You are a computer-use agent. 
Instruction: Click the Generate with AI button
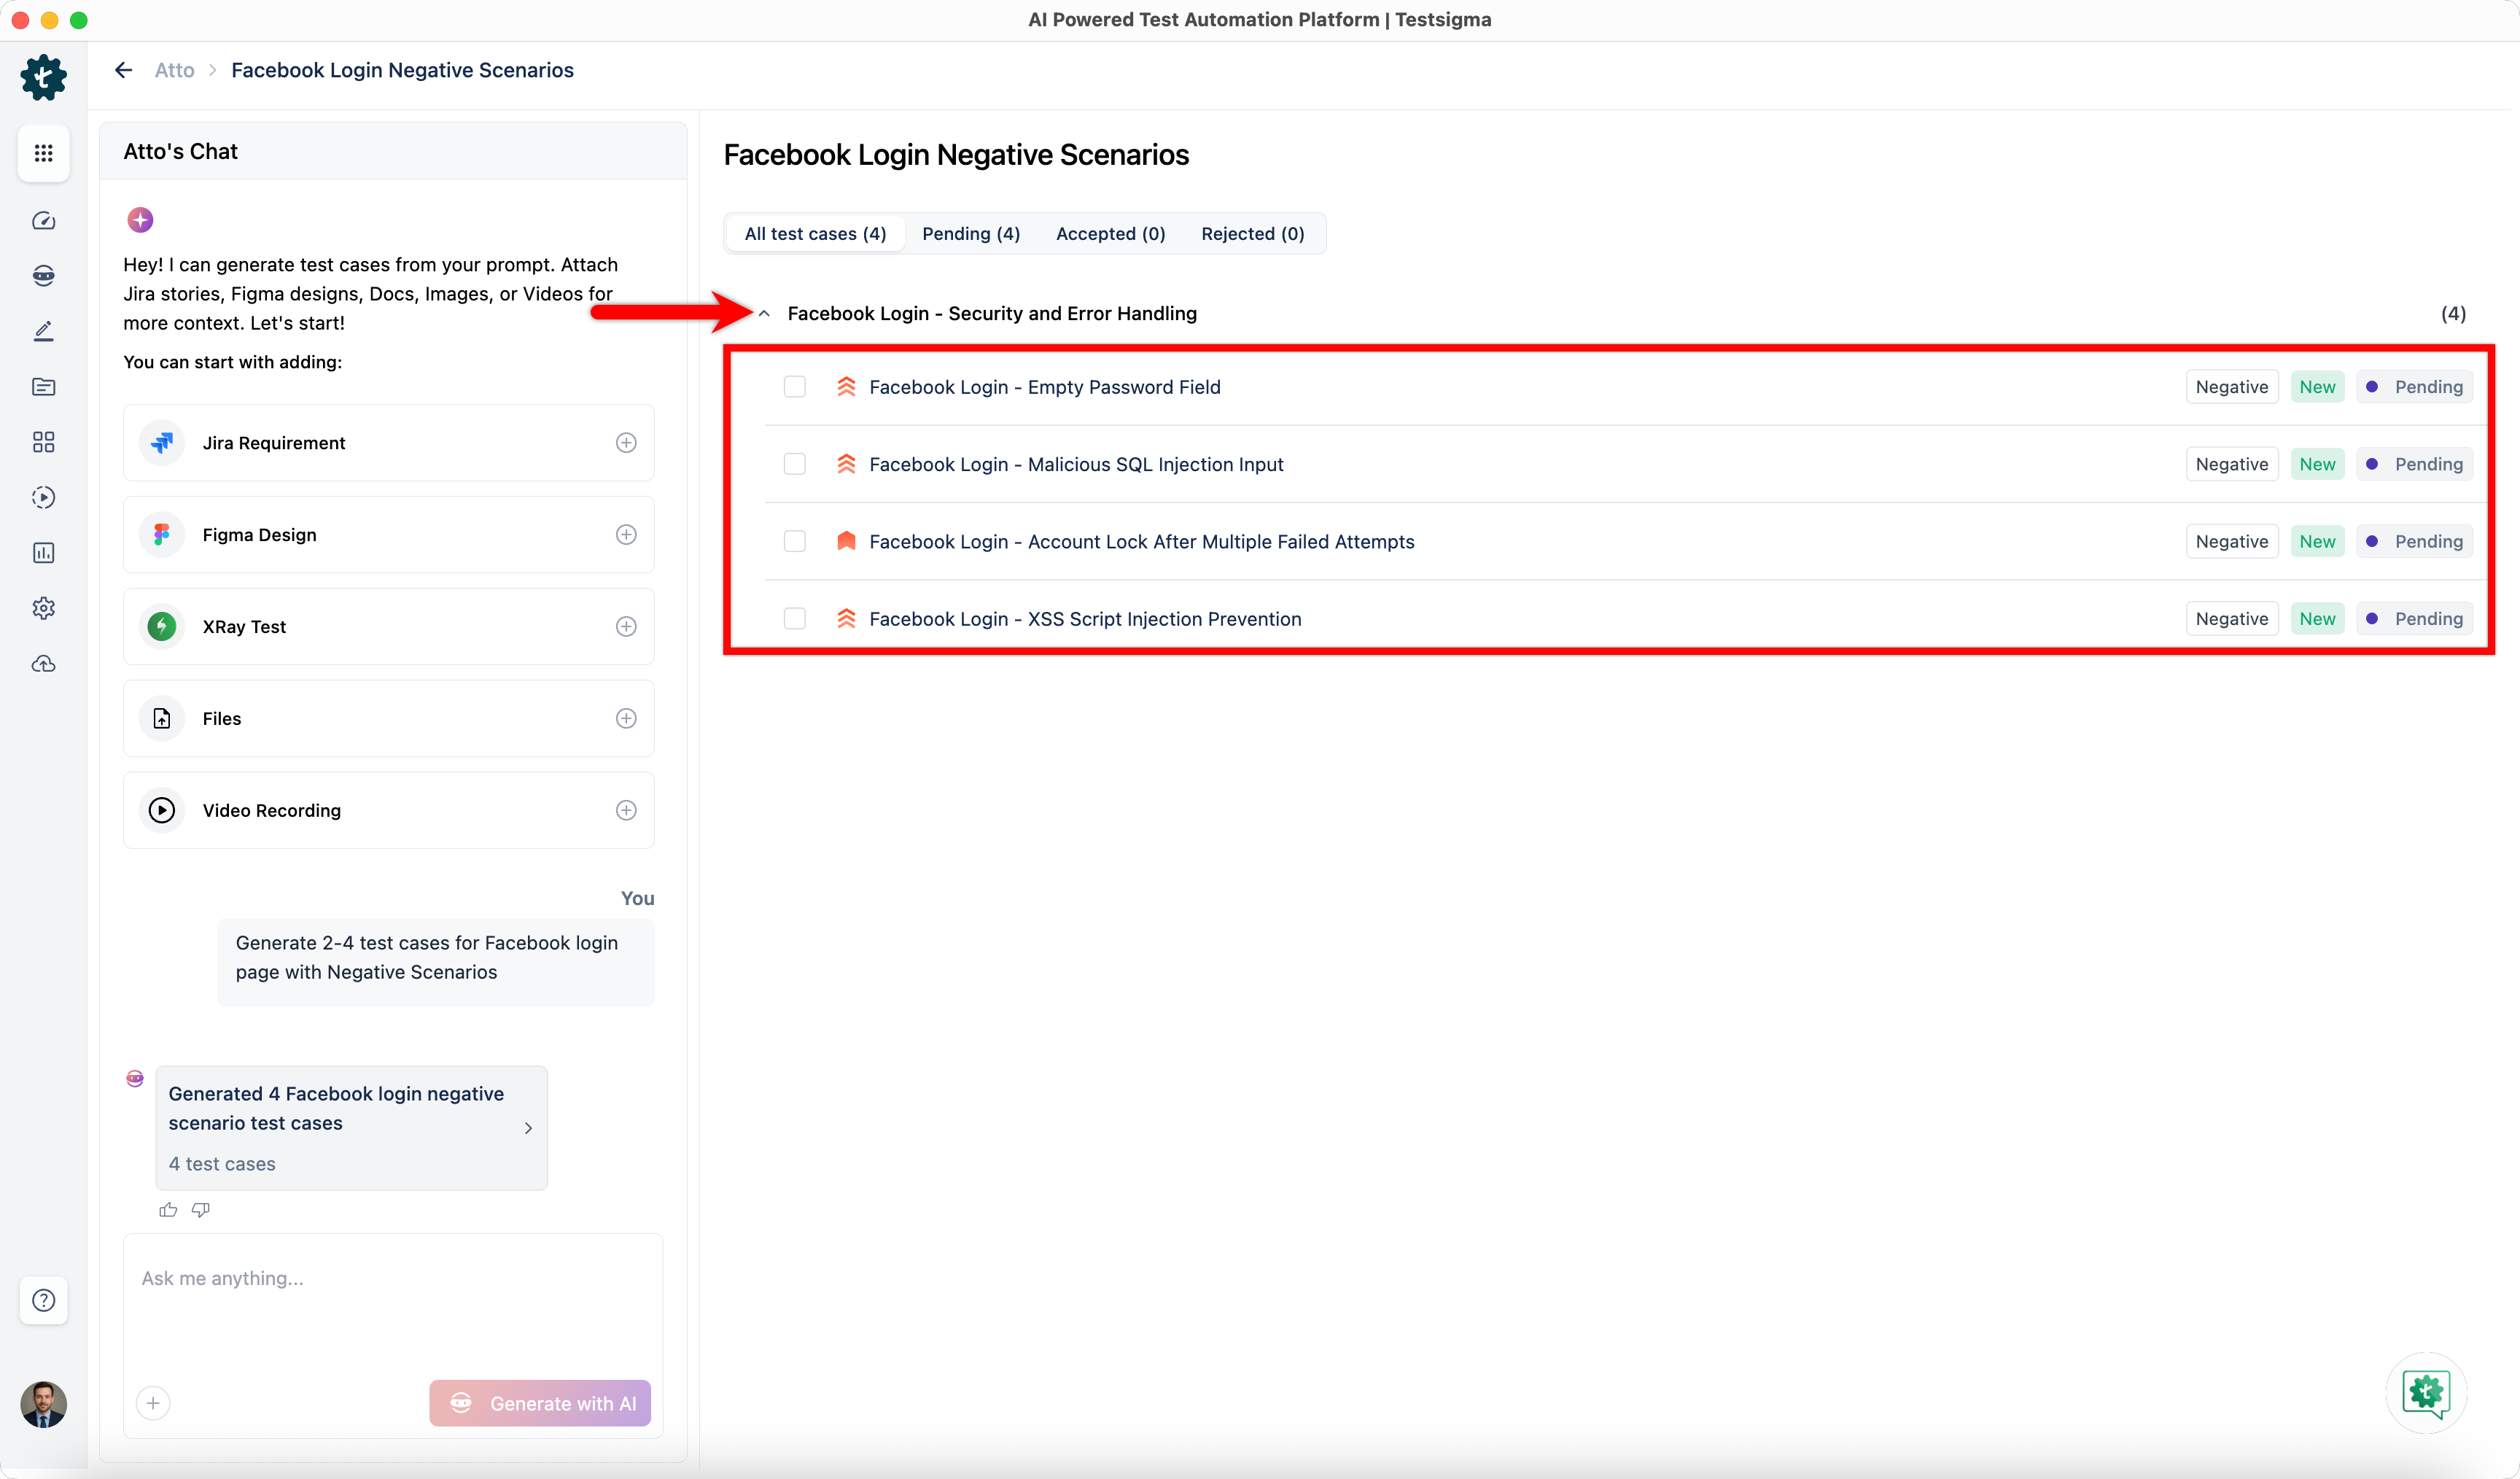(x=540, y=1403)
